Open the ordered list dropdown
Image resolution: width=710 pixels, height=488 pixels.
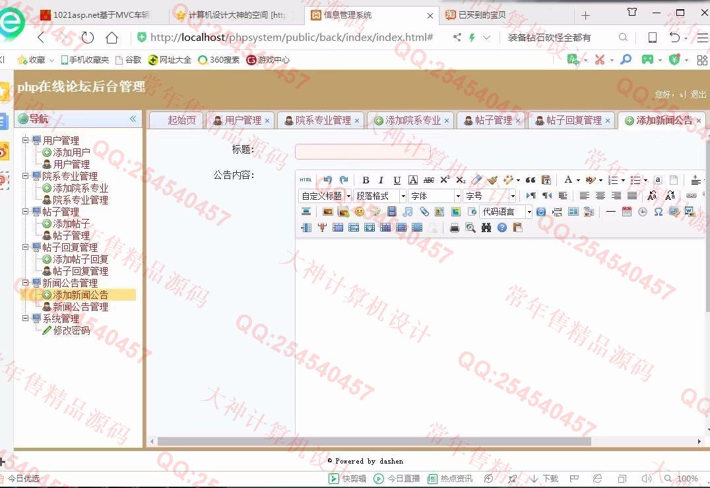click(623, 181)
